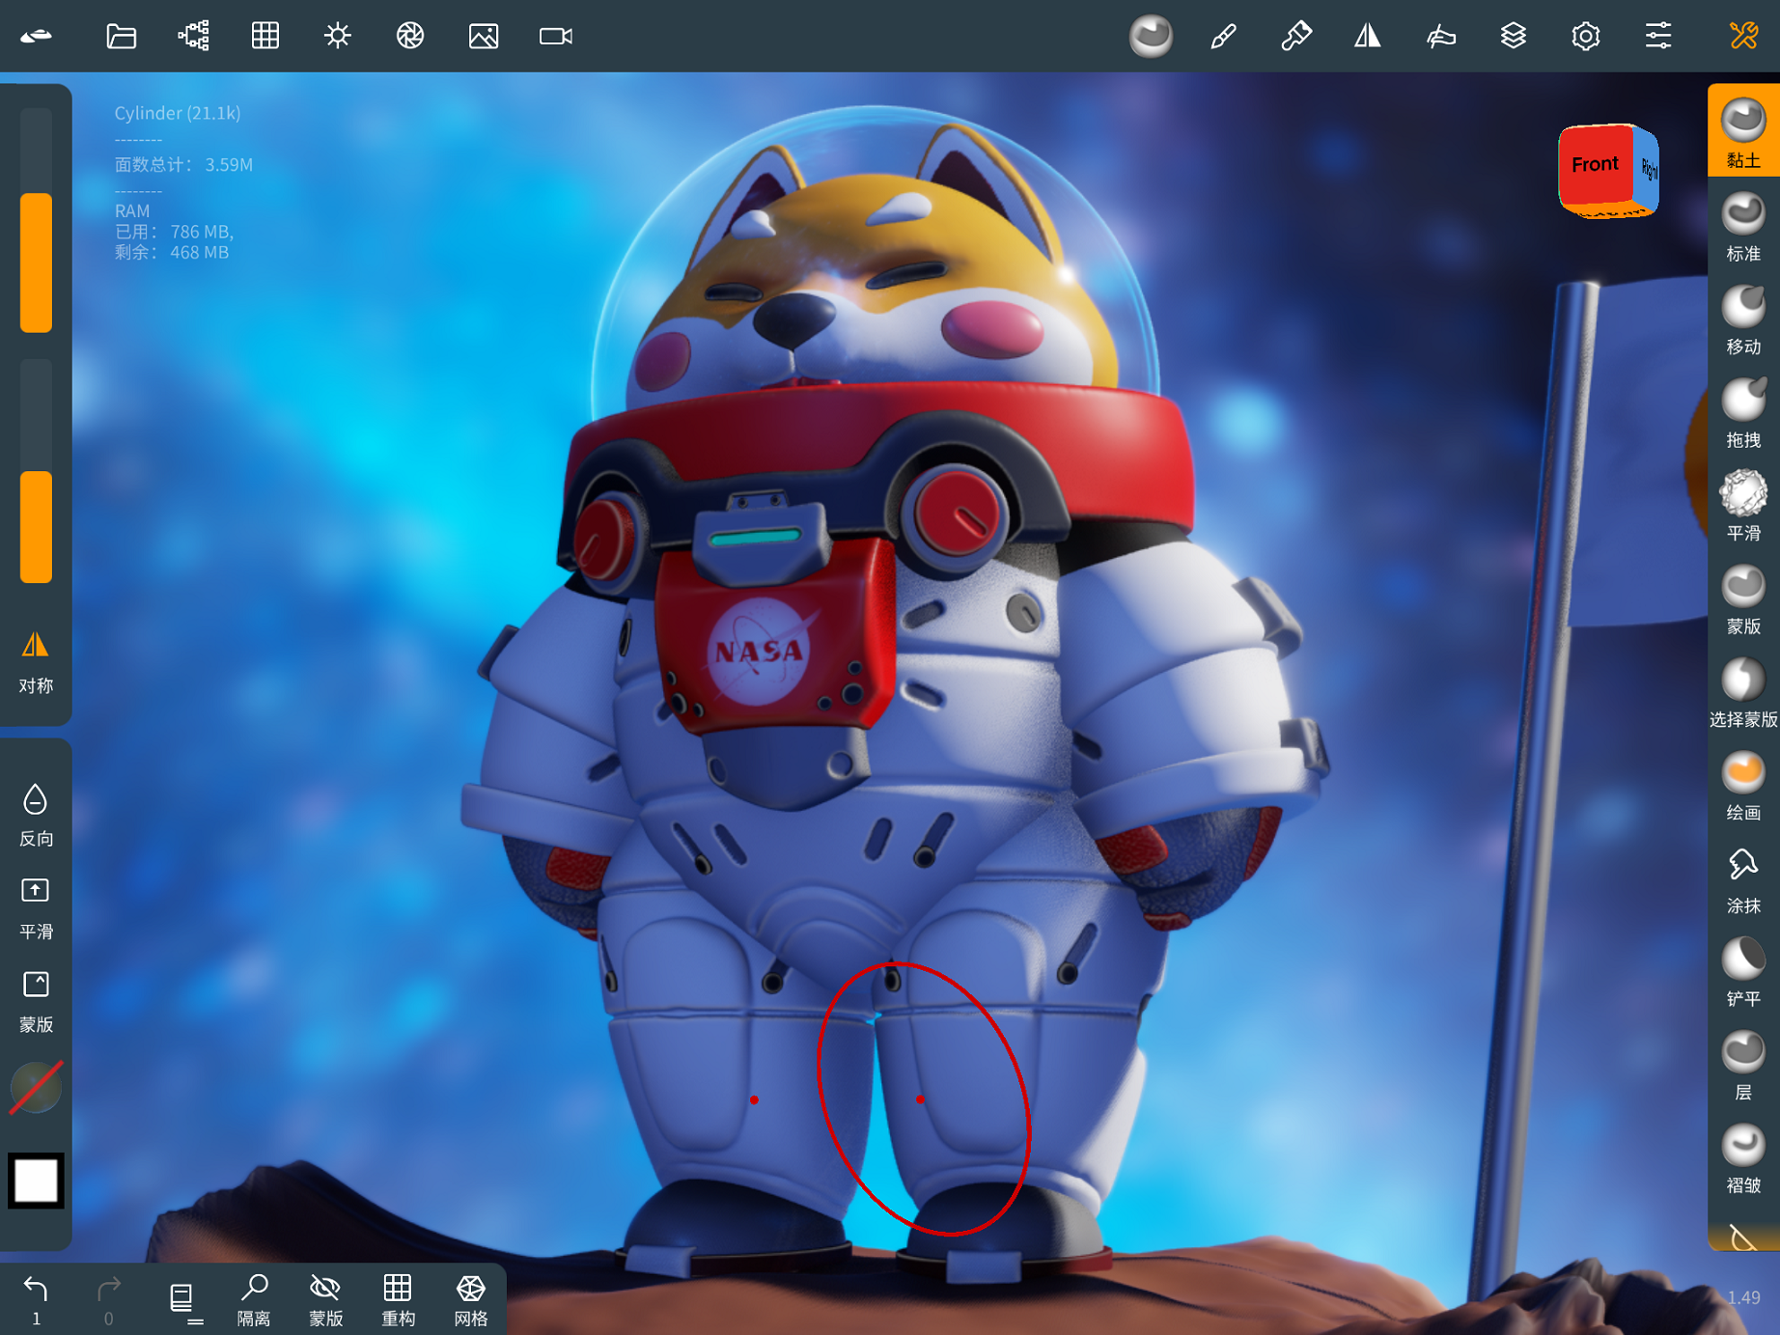1780x1335 pixels.
Task: Toggle mask visibility with the eye icon
Action: [325, 1287]
